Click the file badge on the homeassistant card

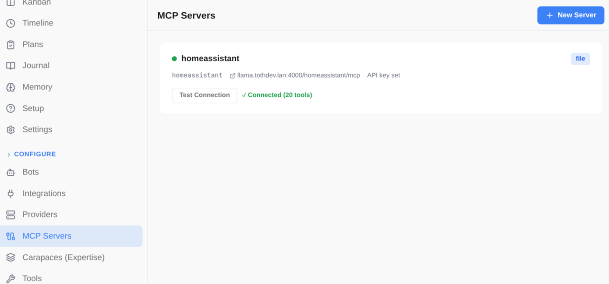coord(580,58)
